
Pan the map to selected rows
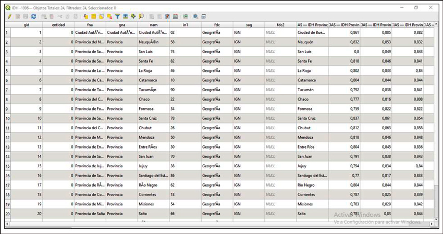click(x=133, y=17)
